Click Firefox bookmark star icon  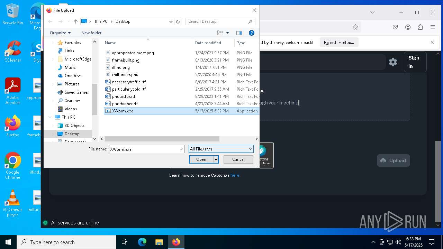point(355,27)
